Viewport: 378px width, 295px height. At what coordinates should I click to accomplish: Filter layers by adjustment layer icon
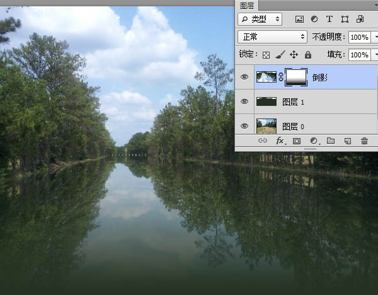click(x=314, y=20)
